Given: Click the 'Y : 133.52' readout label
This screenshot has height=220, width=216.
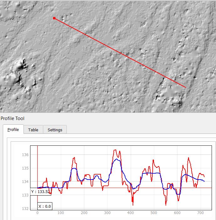Looking at the screenshot, I should (x=40, y=192).
